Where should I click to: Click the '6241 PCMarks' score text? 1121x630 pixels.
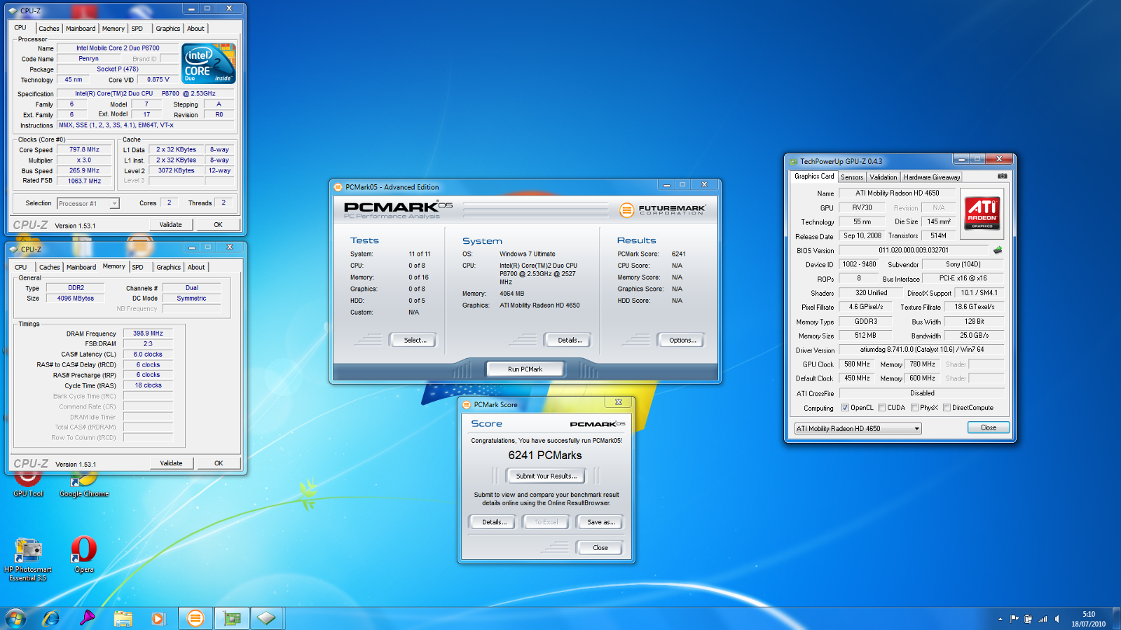click(x=545, y=456)
